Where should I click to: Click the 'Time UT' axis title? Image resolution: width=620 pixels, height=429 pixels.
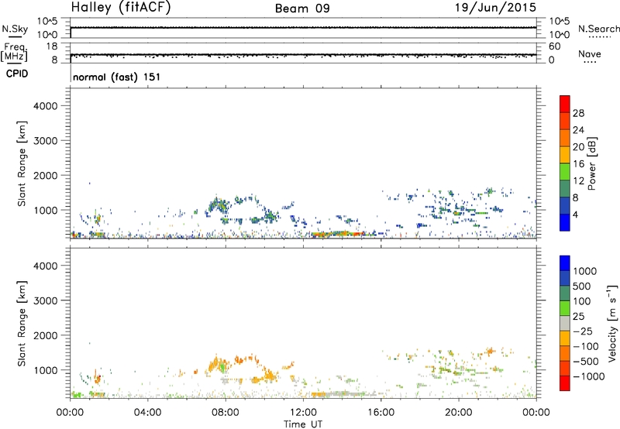303,424
